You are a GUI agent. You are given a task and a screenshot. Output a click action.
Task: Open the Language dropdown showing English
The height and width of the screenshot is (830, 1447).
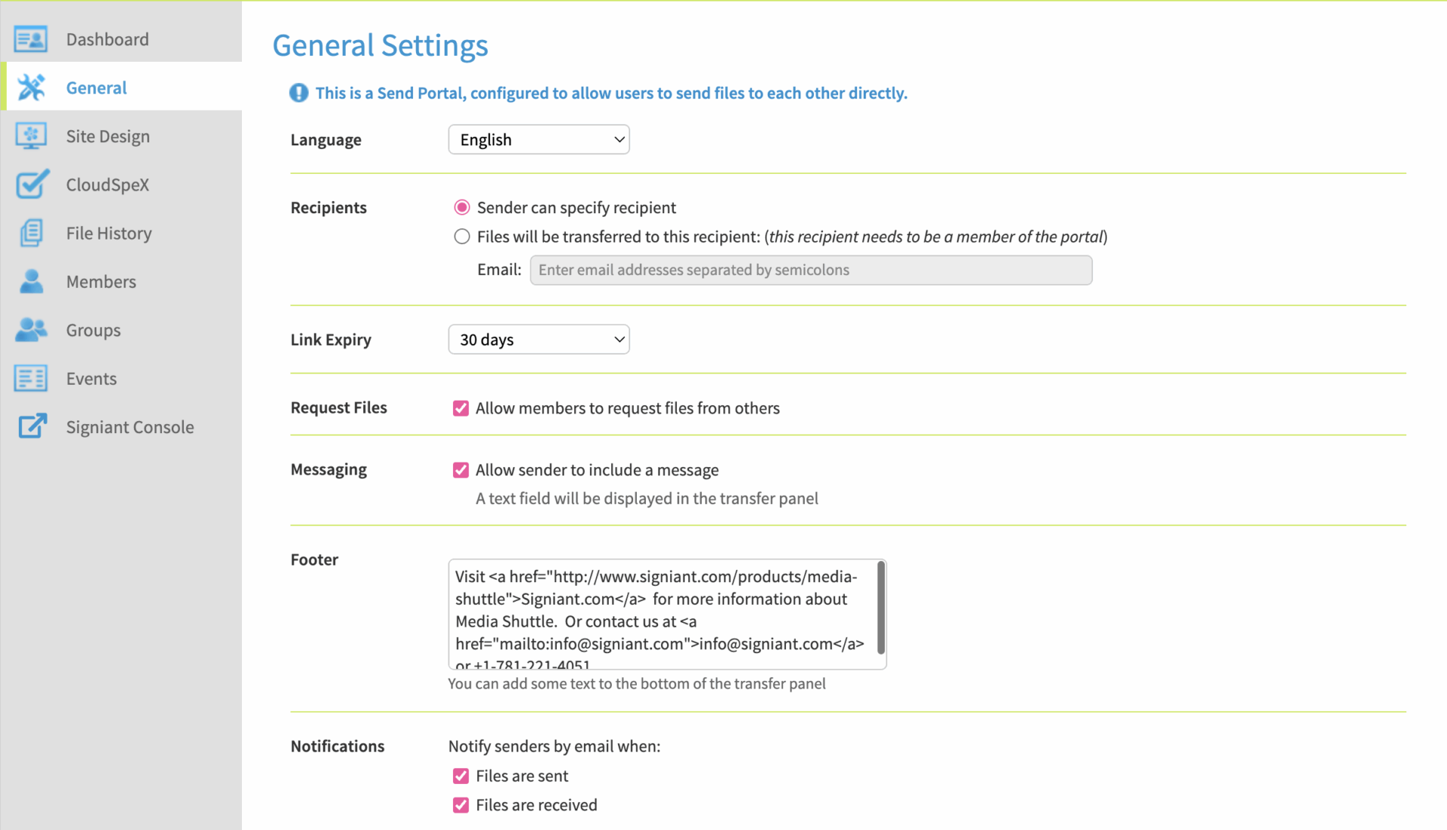point(538,139)
